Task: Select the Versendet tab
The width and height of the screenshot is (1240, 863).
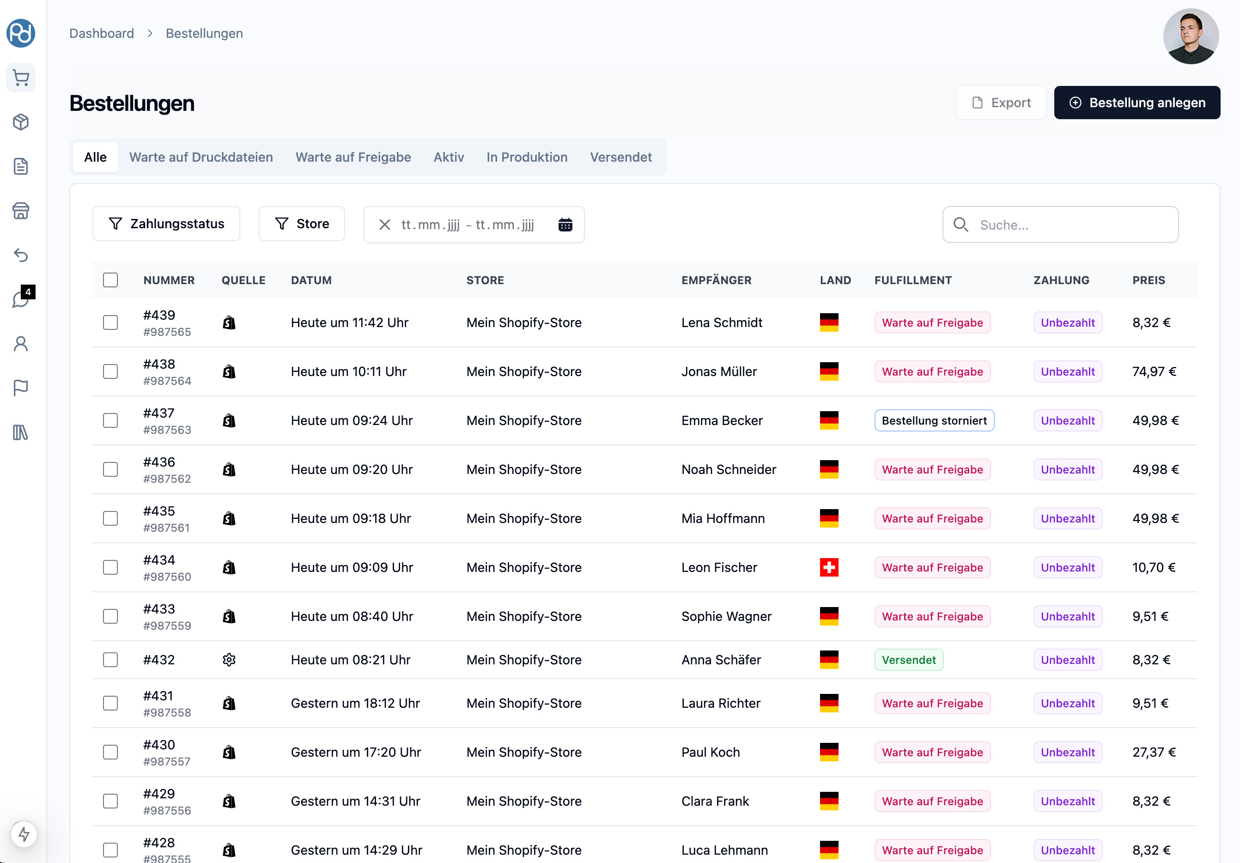Action: click(620, 157)
